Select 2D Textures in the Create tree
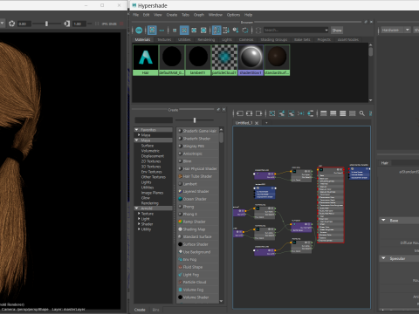The width and height of the screenshot is (419, 314). (151, 161)
